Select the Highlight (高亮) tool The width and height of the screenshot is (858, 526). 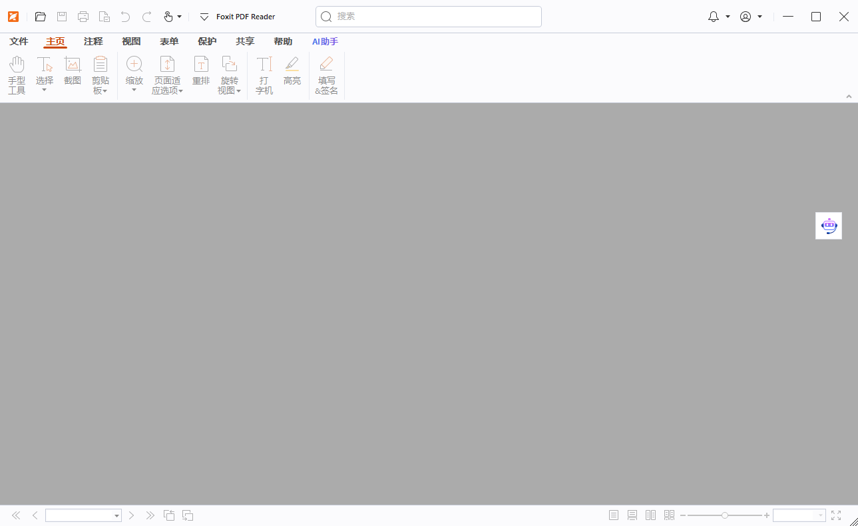point(292,70)
